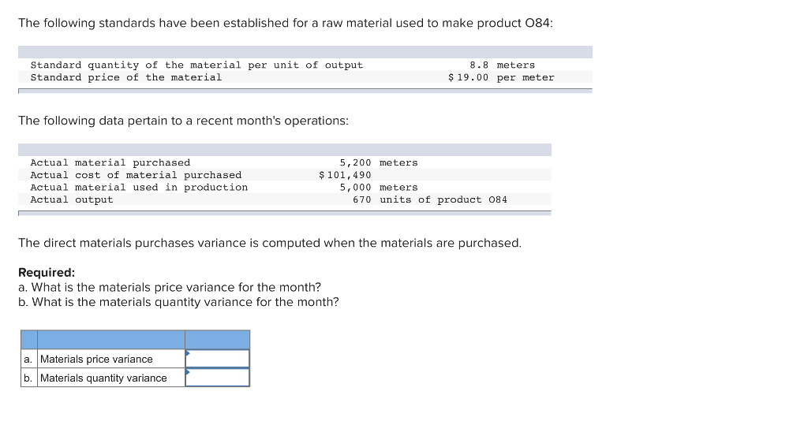Click the '670 units of product O84' value
This screenshot has height=421, width=808.
(x=429, y=199)
